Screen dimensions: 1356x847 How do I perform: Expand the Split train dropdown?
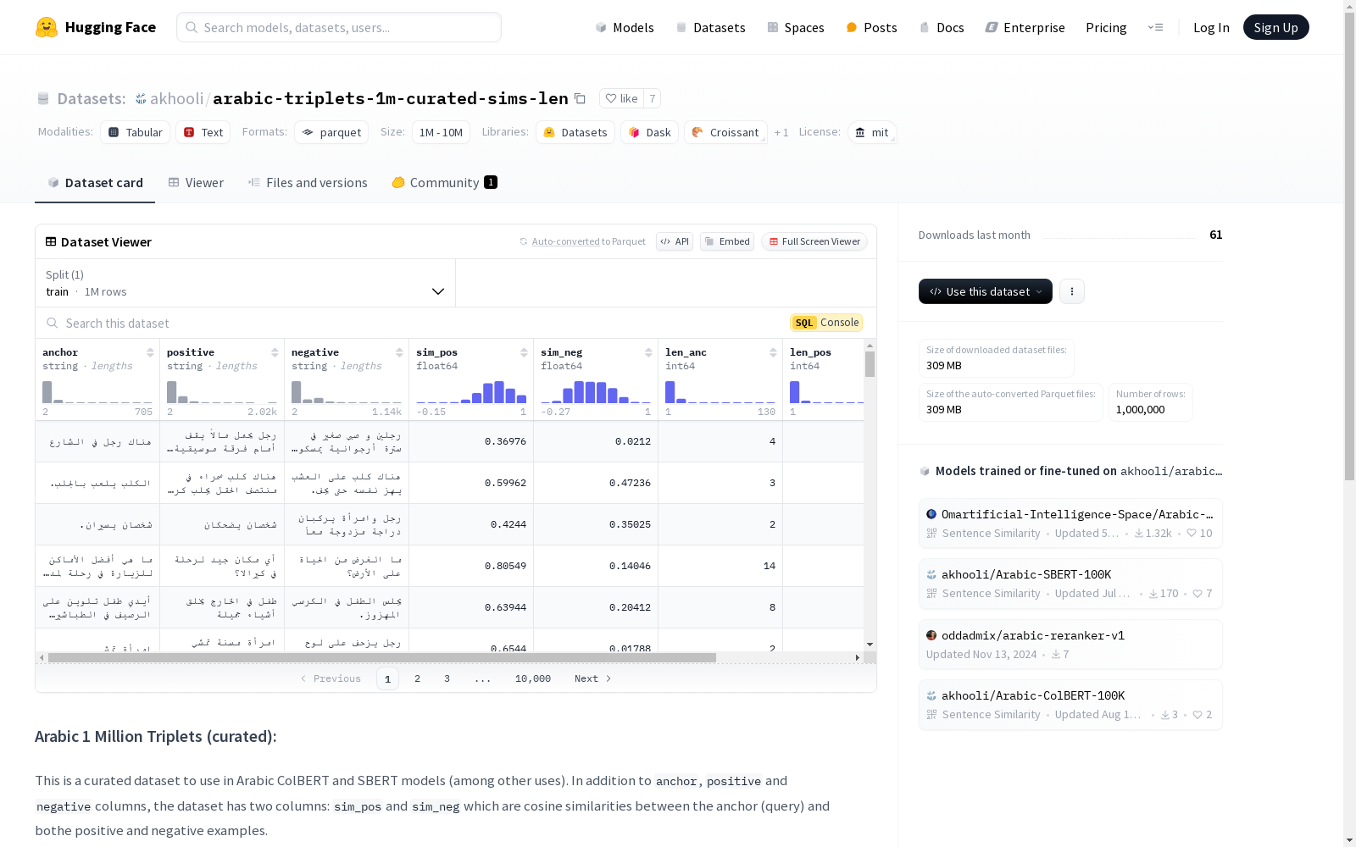tap(246, 283)
